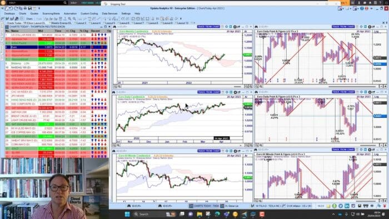
Task: Open the quick access toolbar customize dropdown
Action: click(39, 8)
